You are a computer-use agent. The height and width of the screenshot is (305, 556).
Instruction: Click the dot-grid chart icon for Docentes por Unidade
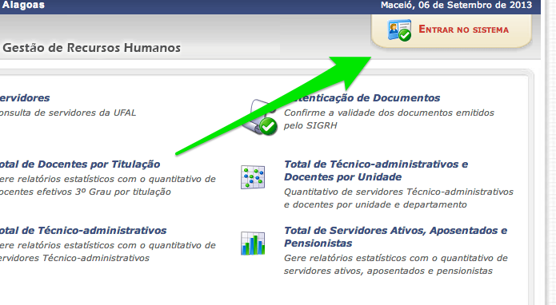click(x=253, y=177)
